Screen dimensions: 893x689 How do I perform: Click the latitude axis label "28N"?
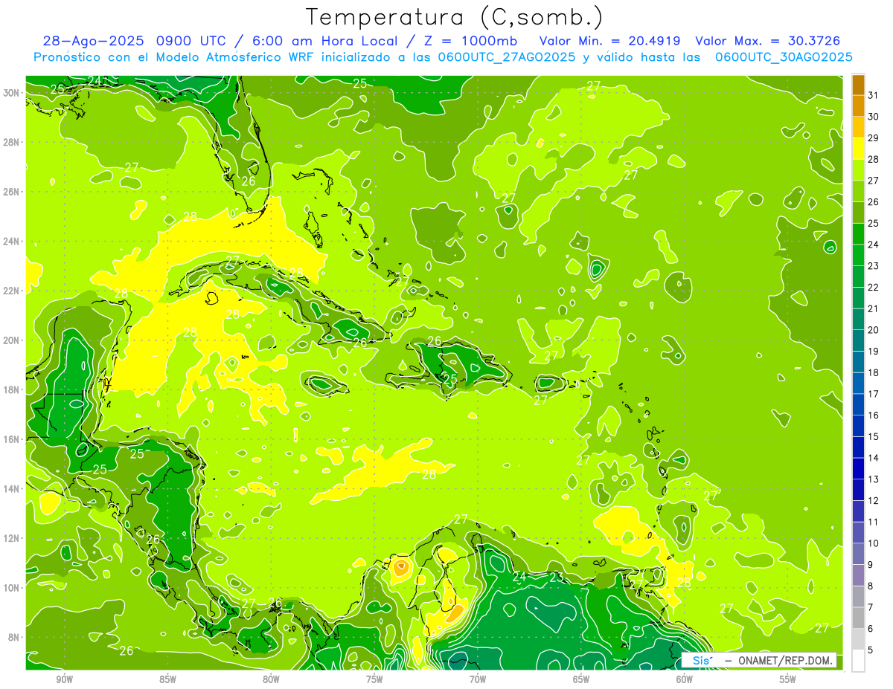pos(13,142)
